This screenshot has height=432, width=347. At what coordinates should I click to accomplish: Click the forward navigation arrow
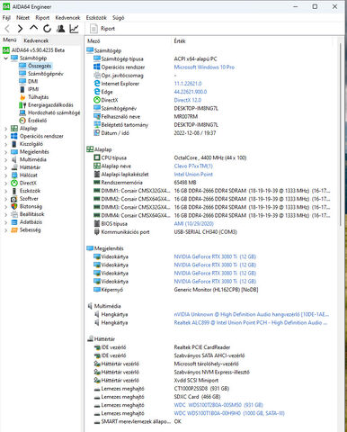point(20,29)
